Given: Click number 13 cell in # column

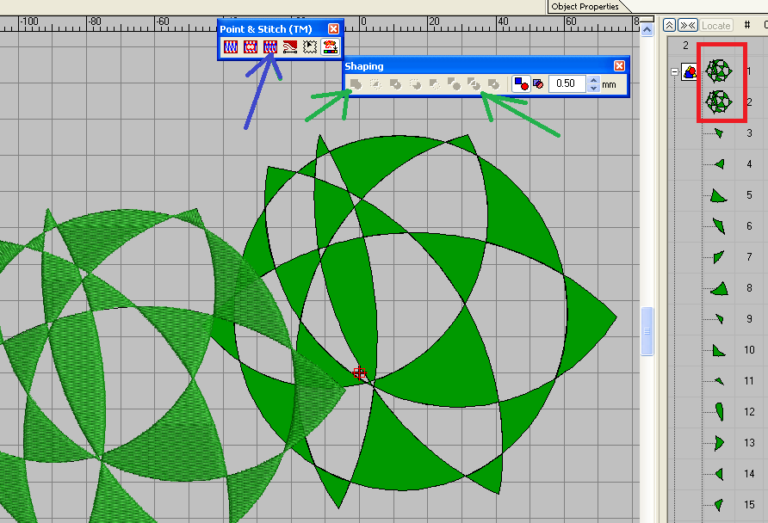Looking at the screenshot, I should 749,442.
